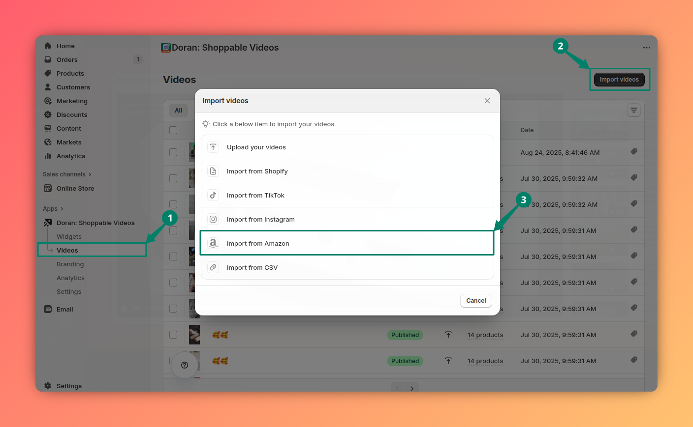Open Branding under Doran app
Screen dimensions: 693x427
click(70, 264)
